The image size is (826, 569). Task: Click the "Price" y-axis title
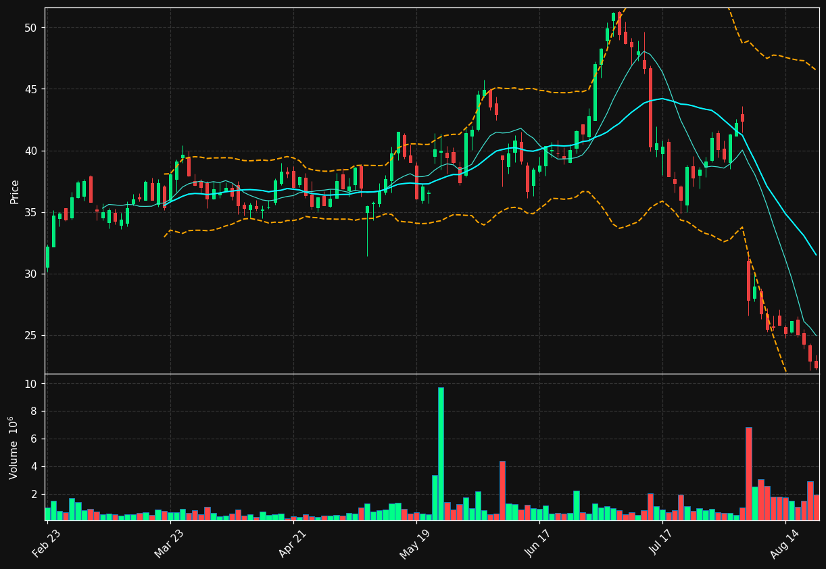tap(15, 191)
